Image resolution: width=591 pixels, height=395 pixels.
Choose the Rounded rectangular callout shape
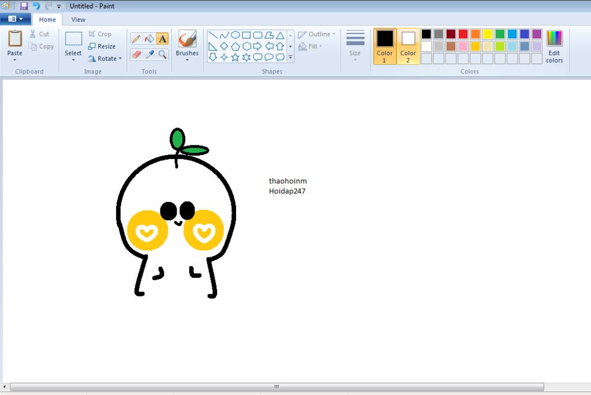click(257, 57)
